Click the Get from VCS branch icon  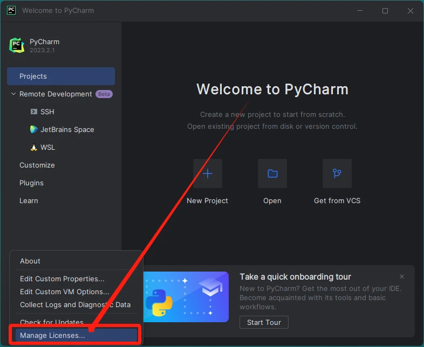pos(337,174)
